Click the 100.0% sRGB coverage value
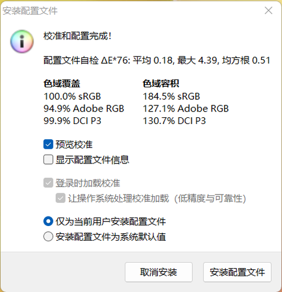Screen dimensions: 282x292 click(72, 96)
